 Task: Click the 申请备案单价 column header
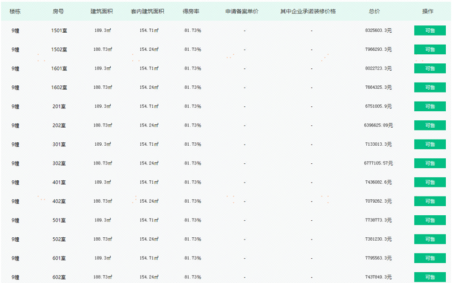[x=242, y=11]
